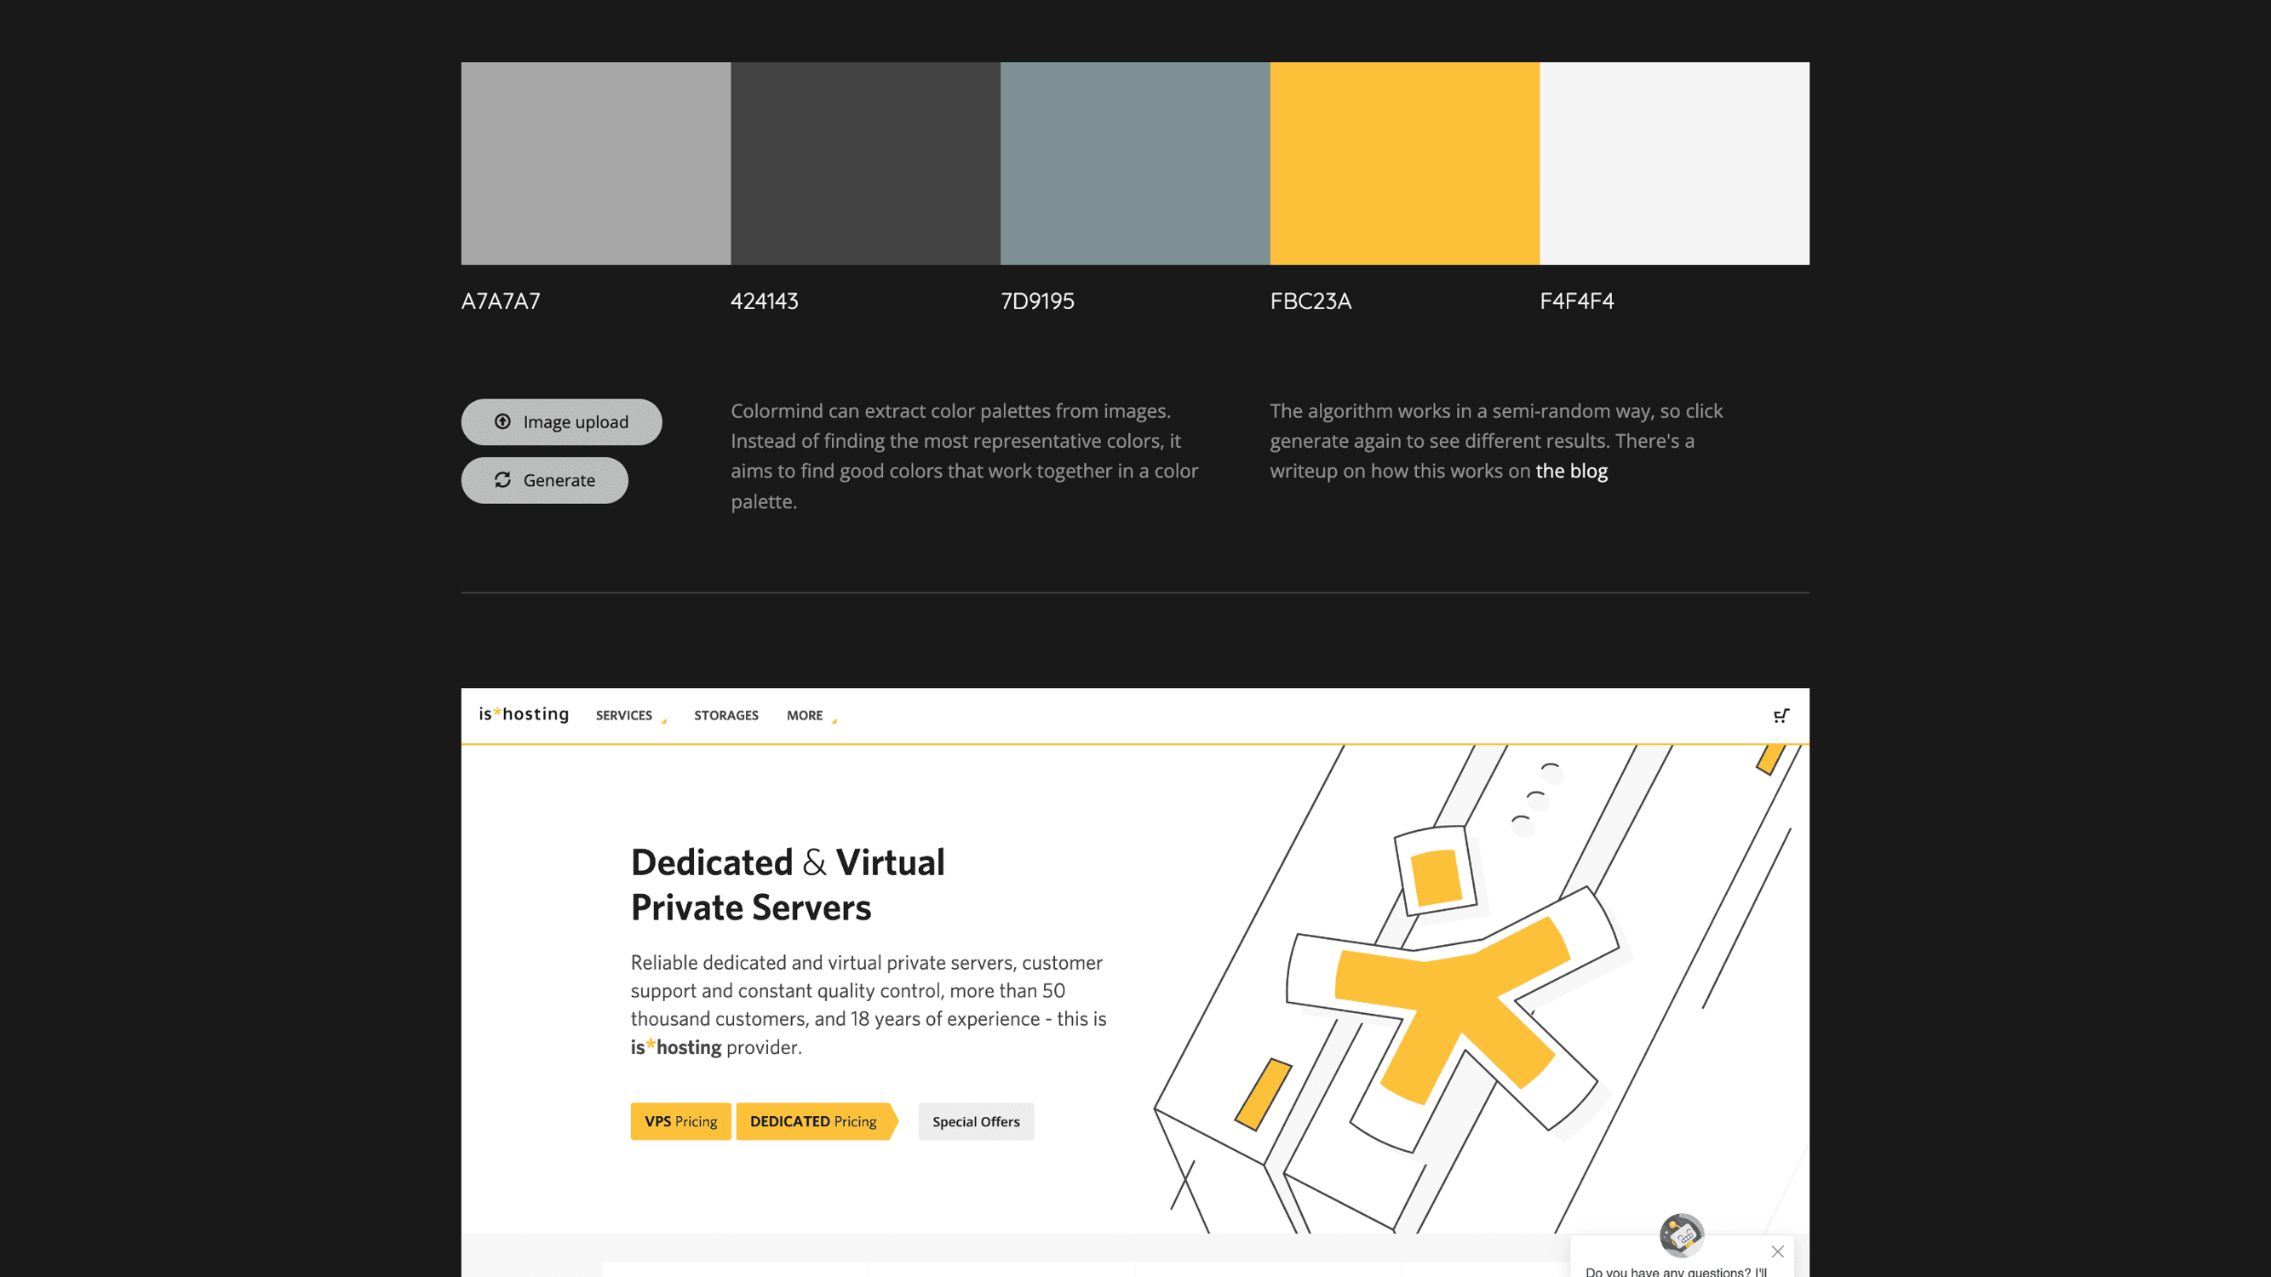Open the STORAGES menu item

click(x=725, y=715)
